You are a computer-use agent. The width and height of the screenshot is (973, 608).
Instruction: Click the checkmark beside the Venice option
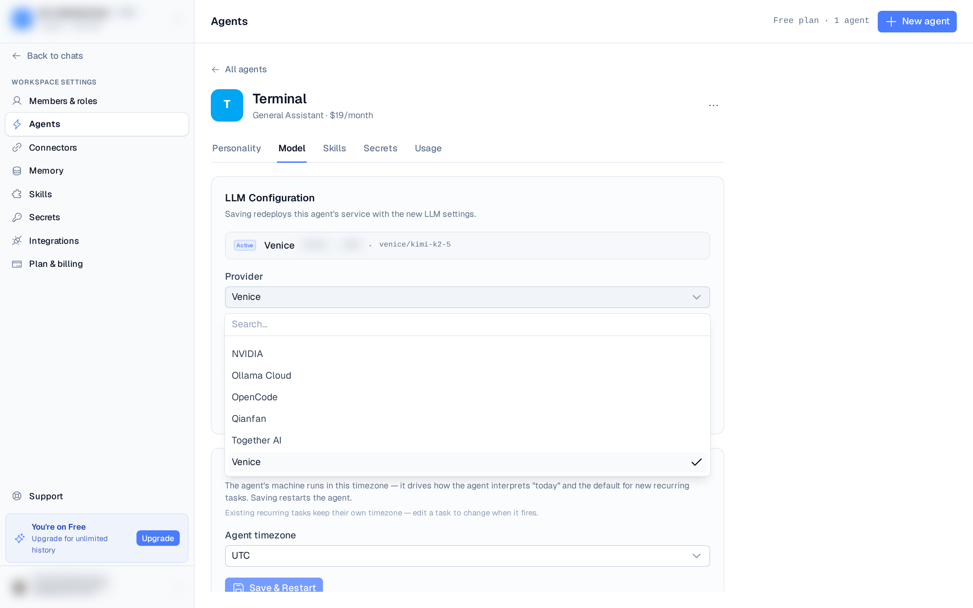click(x=696, y=462)
